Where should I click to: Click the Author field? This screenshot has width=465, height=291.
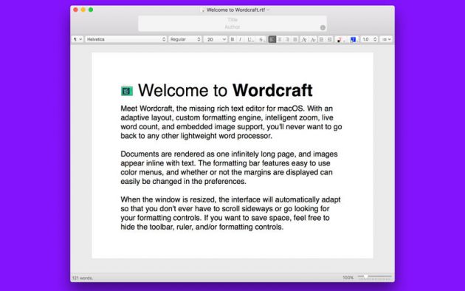point(232,27)
